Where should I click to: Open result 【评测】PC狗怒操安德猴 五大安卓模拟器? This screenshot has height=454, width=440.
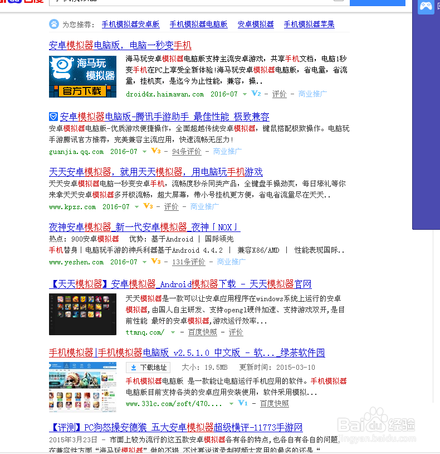coord(176,427)
